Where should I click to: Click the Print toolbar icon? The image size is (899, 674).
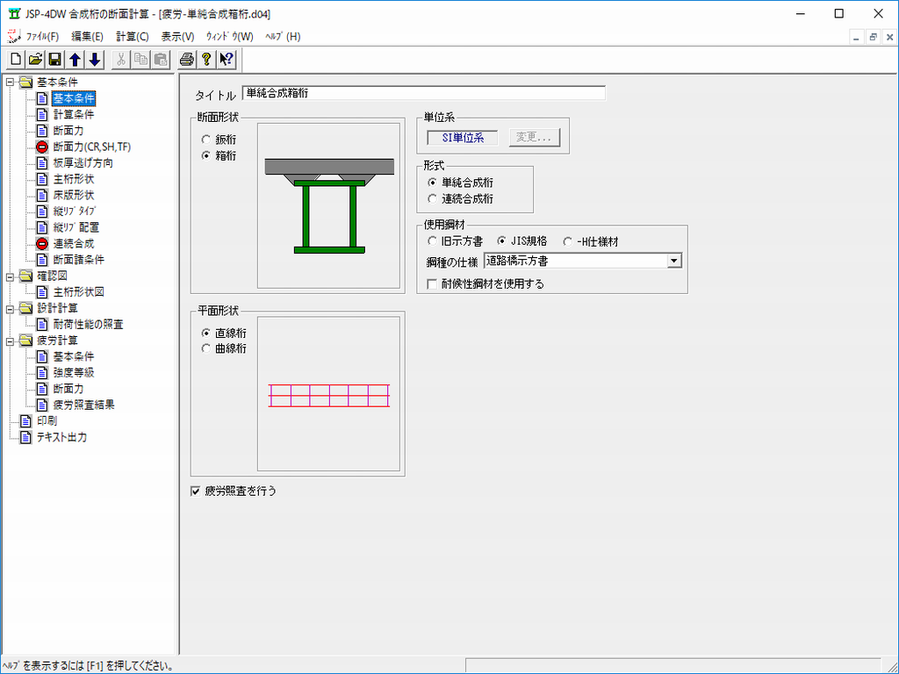pos(186,60)
